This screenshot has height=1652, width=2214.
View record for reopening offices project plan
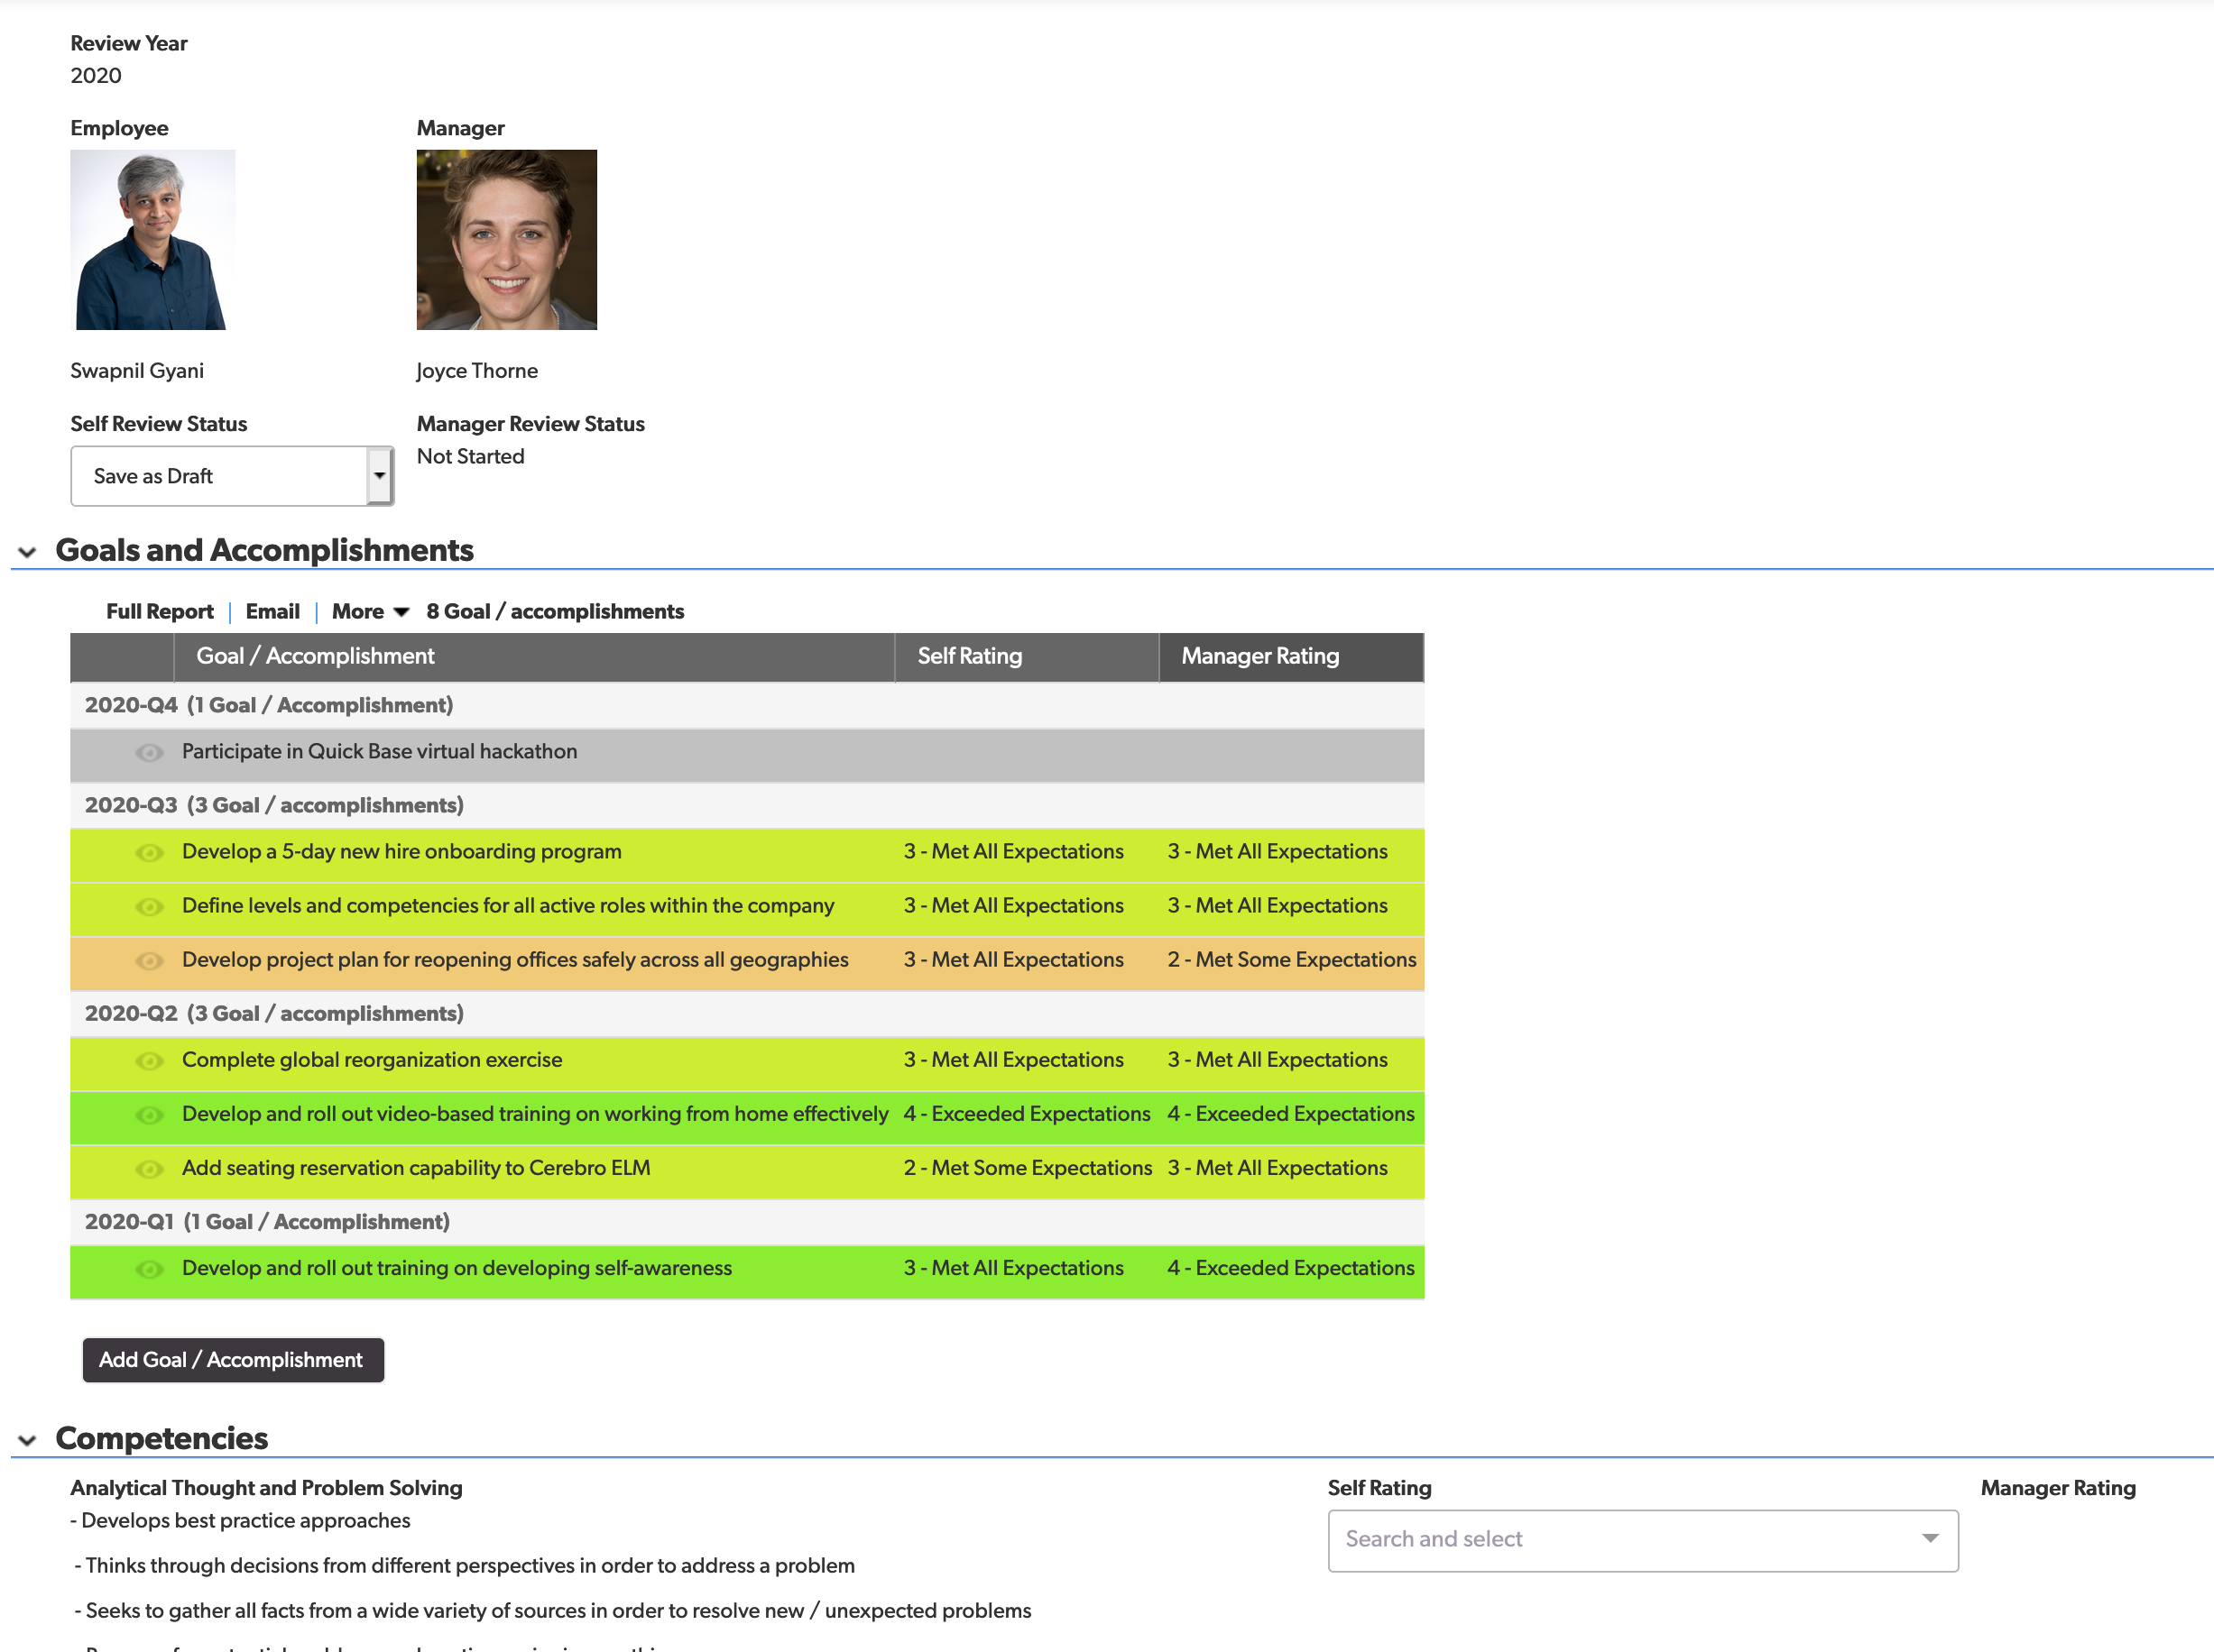tap(149, 961)
